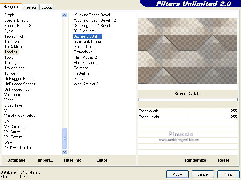Open Help
This screenshot has width=241, height=180.
[x=228, y=174]
